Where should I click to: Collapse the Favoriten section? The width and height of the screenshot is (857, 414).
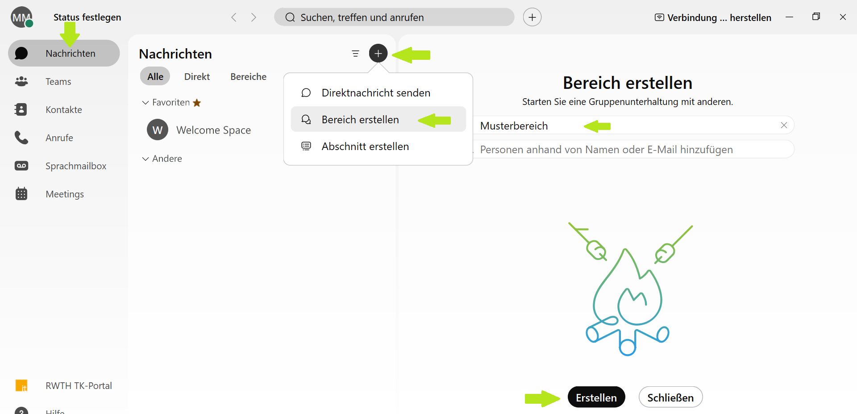point(146,103)
